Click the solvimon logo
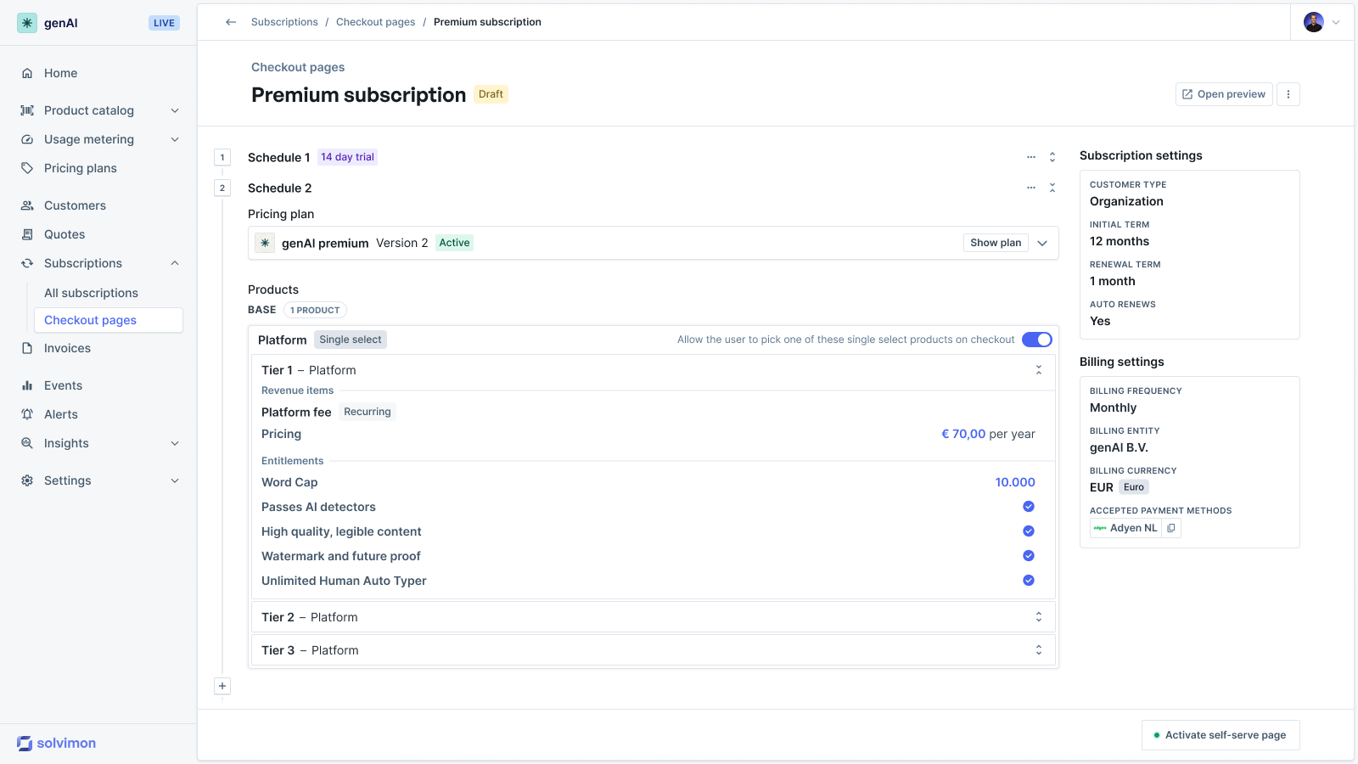Viewport: 1358px width, 764px height. coord(57,743)
